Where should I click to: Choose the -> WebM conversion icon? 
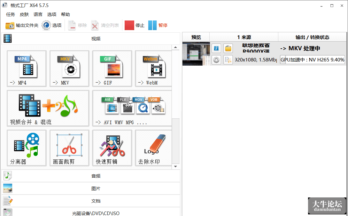pyautogui.click(x=153, y=68)
